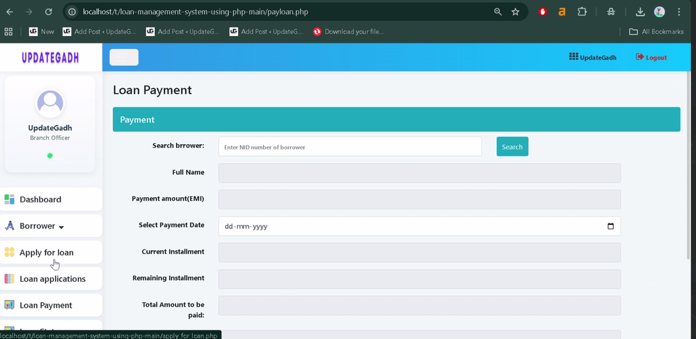The width and height of the screenshot is (696, 339).
Task: Open the 'New' bookmark
Action: pos(41,31)
